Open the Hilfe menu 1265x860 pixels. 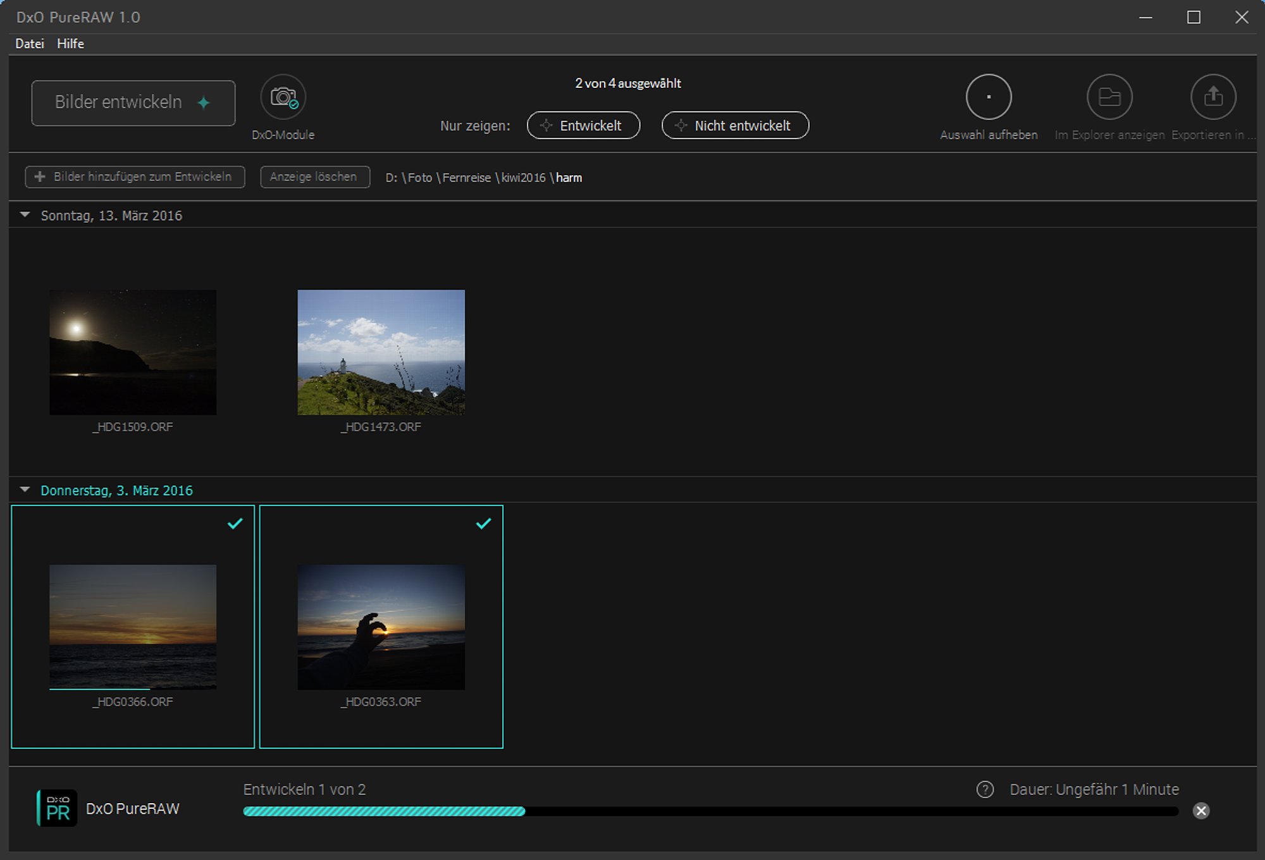70,44
